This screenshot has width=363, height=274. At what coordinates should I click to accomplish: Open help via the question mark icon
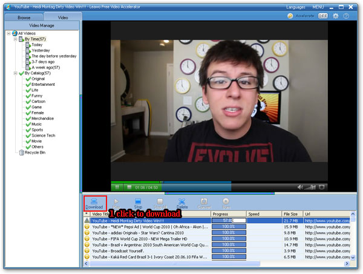(346, 16)
